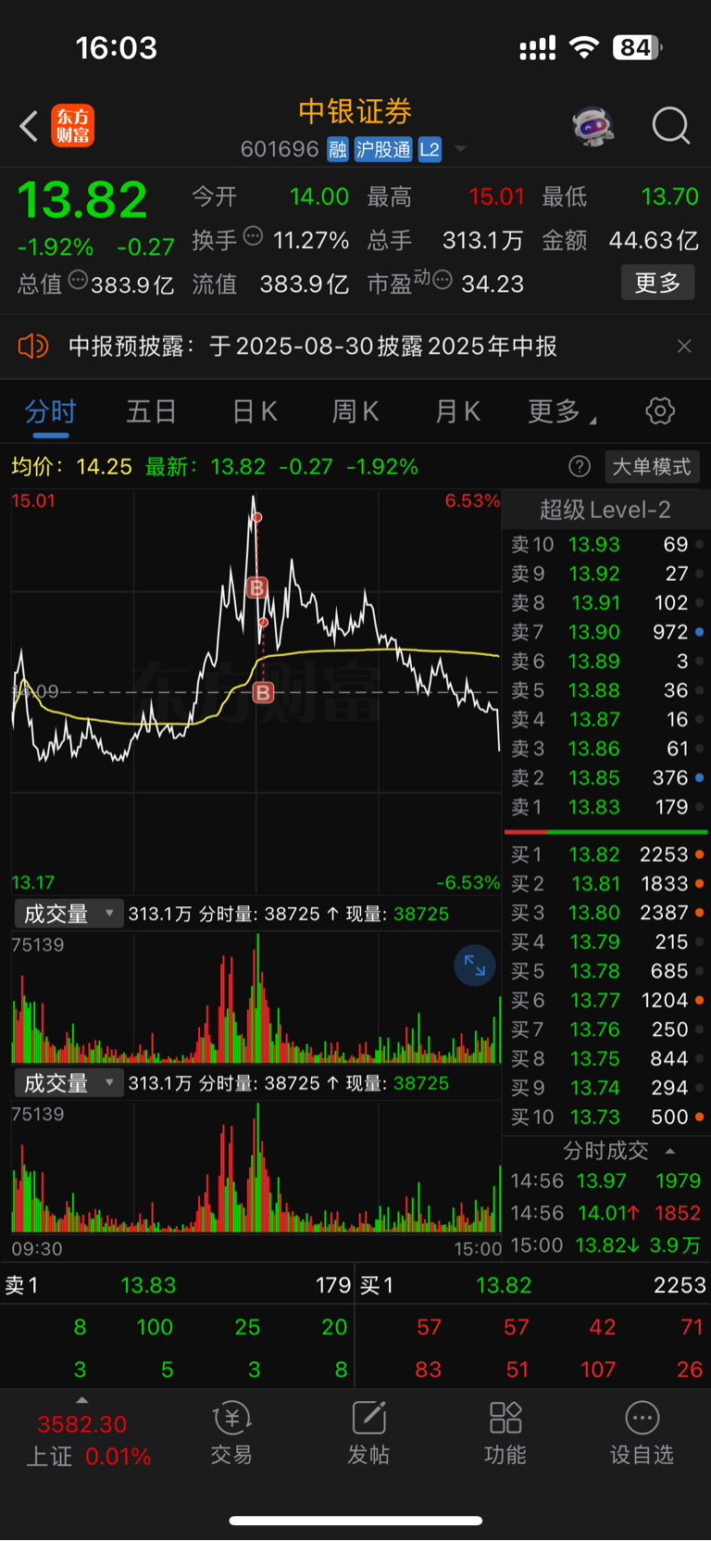Open the 功能 functions icon

[x=505, y=1433]
